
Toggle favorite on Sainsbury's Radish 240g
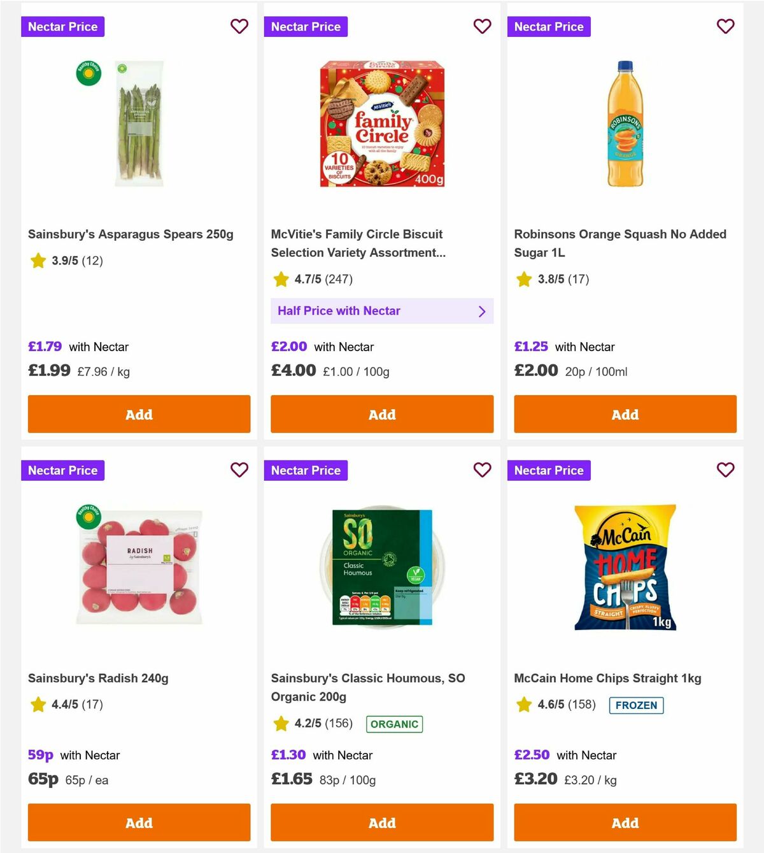(239, 470)
